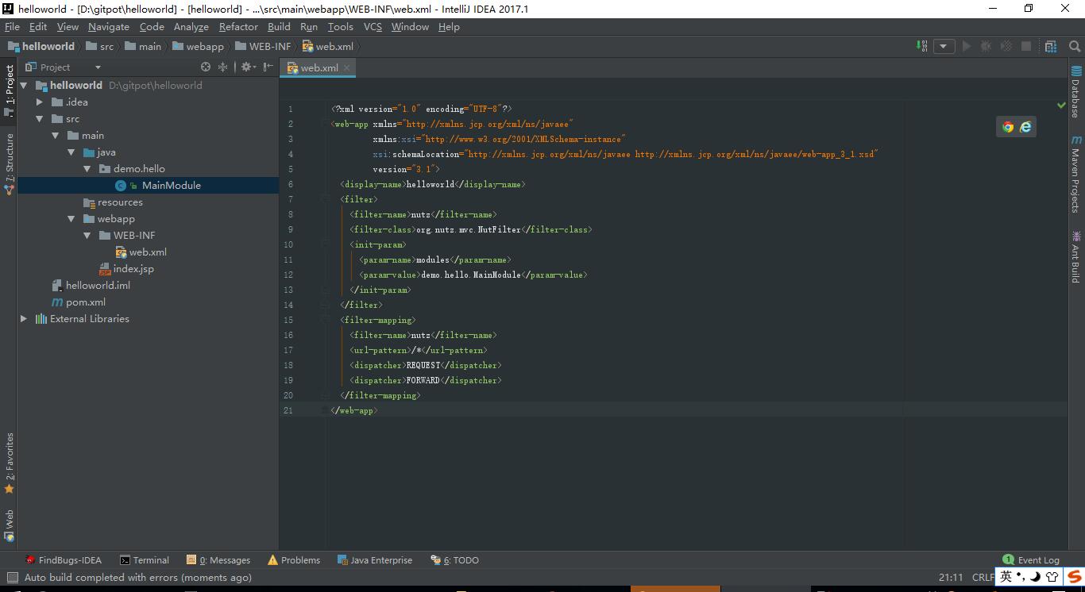Open the run configuration dropdown
The width and height of the screenshot is (1085, 592).
click(x=944, y=46)
